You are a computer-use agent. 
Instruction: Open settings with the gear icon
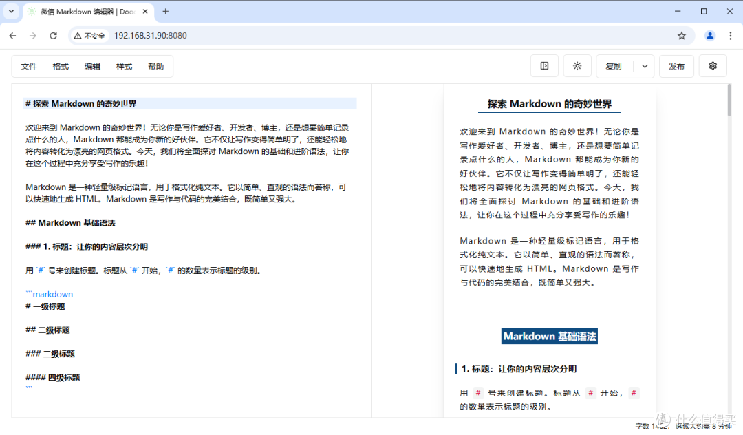(713, 66)
